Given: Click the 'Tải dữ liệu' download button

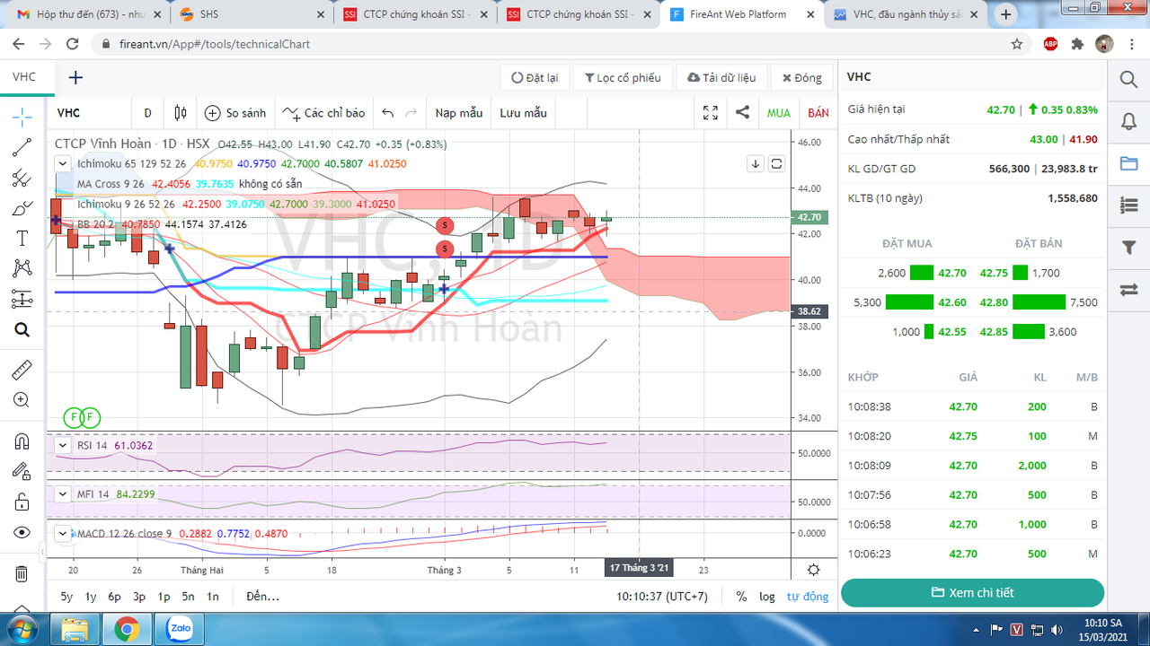Looking at the screenshot, I should pos(721,78).
